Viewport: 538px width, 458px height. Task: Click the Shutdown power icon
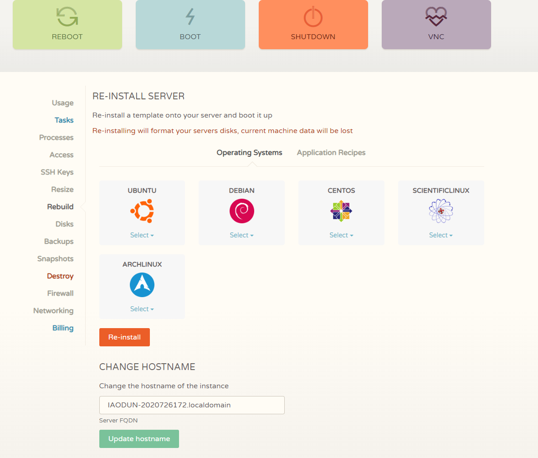click(313, 17)
